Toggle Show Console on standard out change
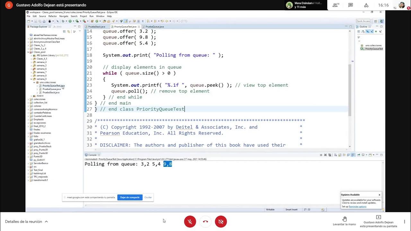 pos(348,155)
